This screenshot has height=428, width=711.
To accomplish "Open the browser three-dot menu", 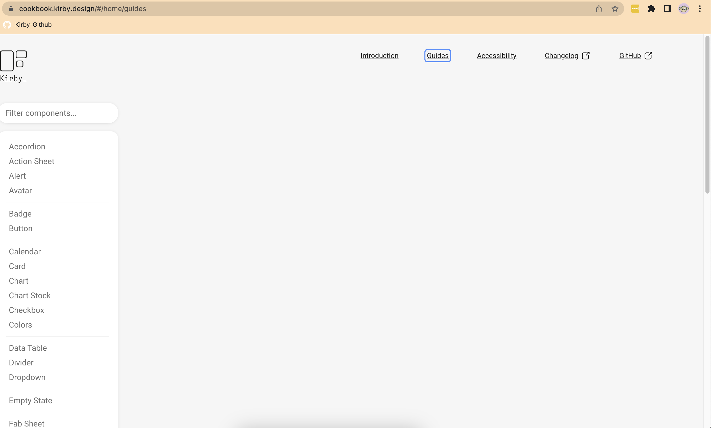I will pos(700,8).
